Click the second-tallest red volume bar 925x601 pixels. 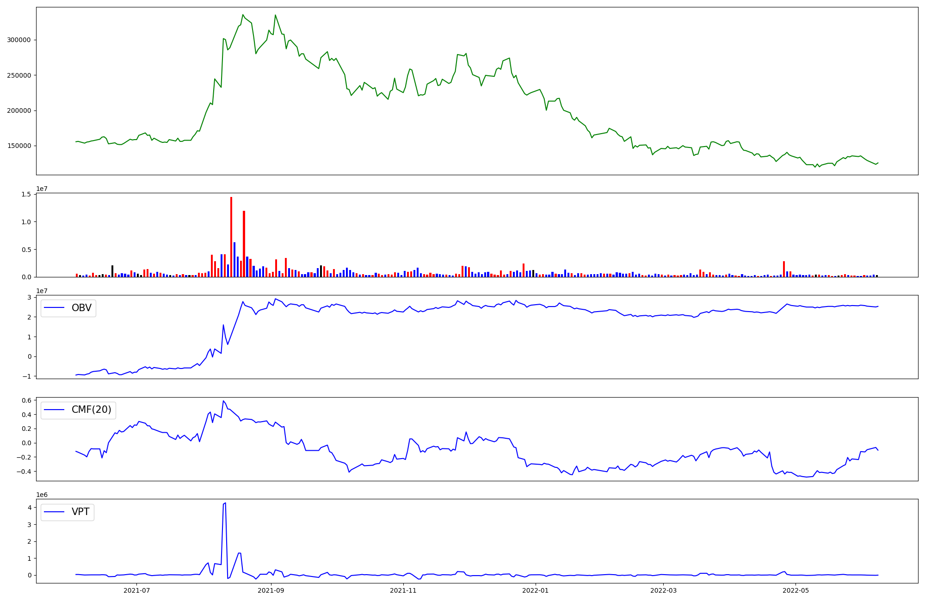click(x=244, y=244)
